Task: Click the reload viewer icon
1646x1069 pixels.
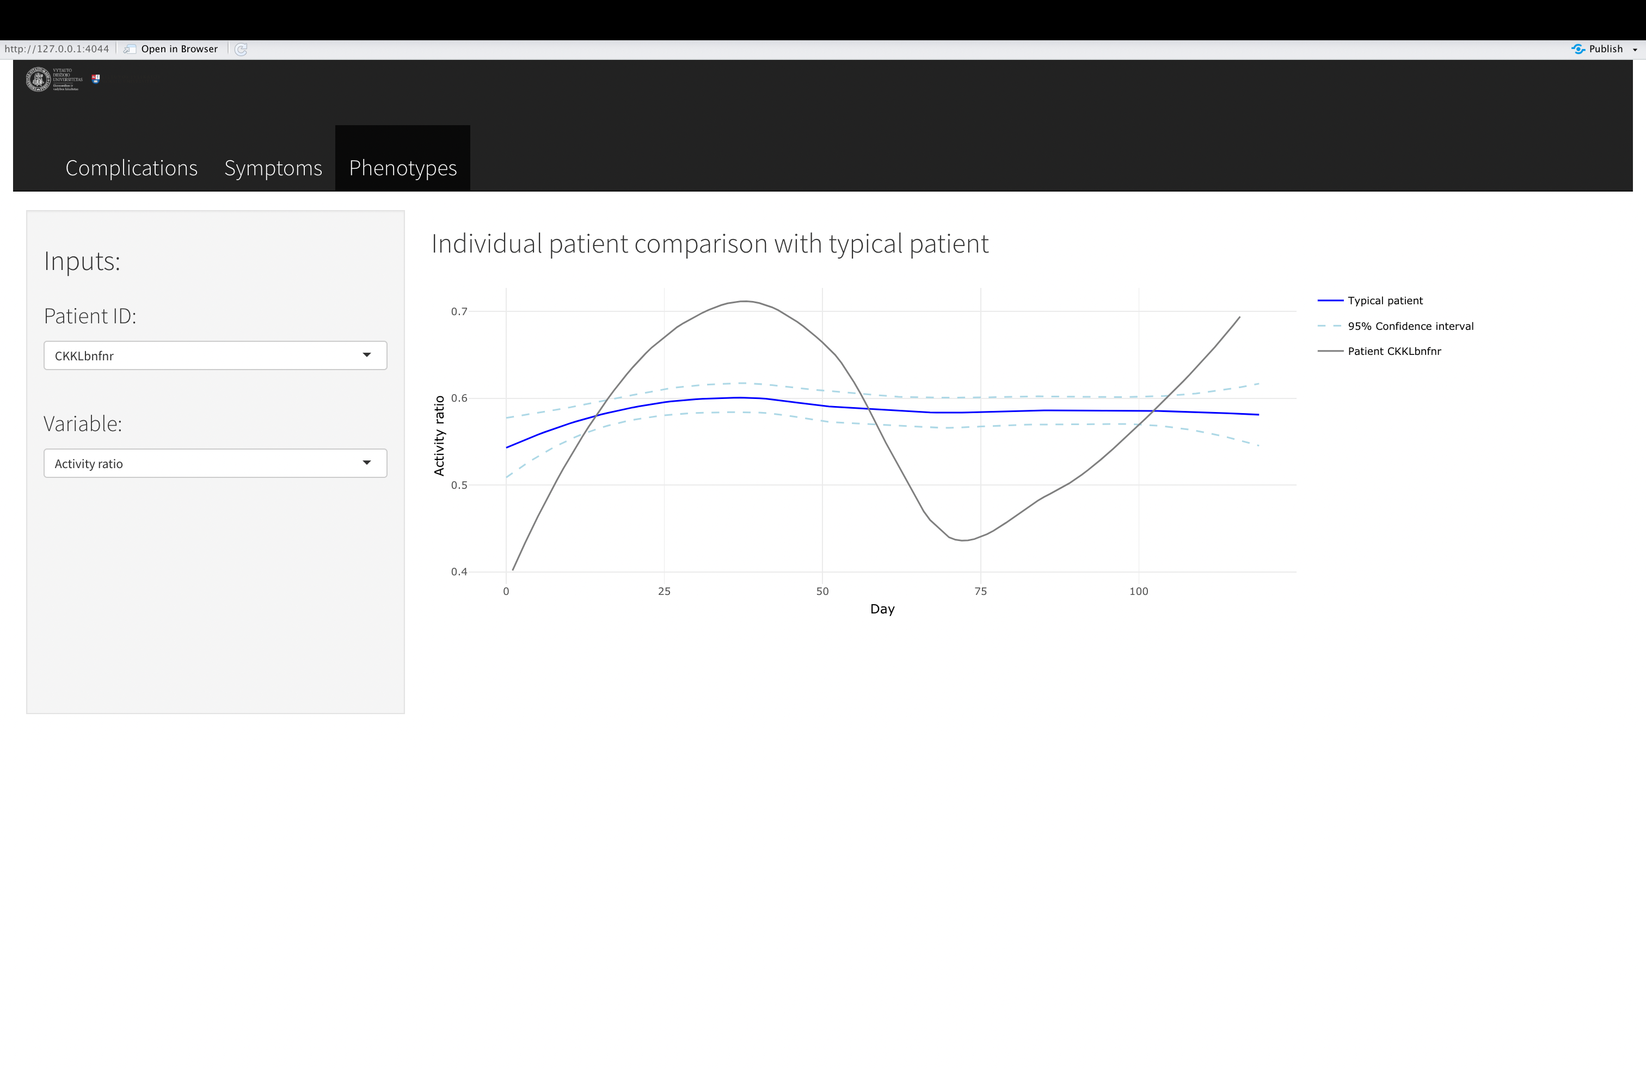Action: [241, 49]
